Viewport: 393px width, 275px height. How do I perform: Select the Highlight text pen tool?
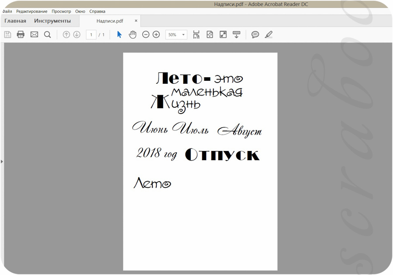(269, 34)
